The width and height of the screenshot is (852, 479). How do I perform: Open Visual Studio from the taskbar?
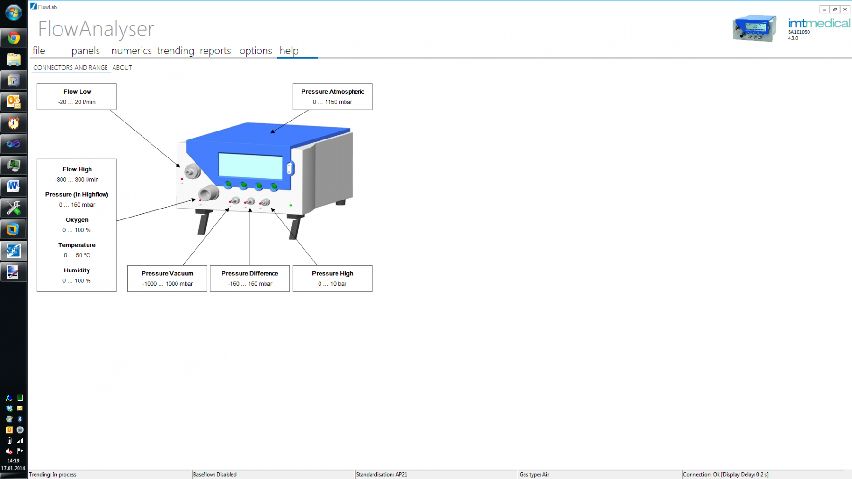point(13,144)
